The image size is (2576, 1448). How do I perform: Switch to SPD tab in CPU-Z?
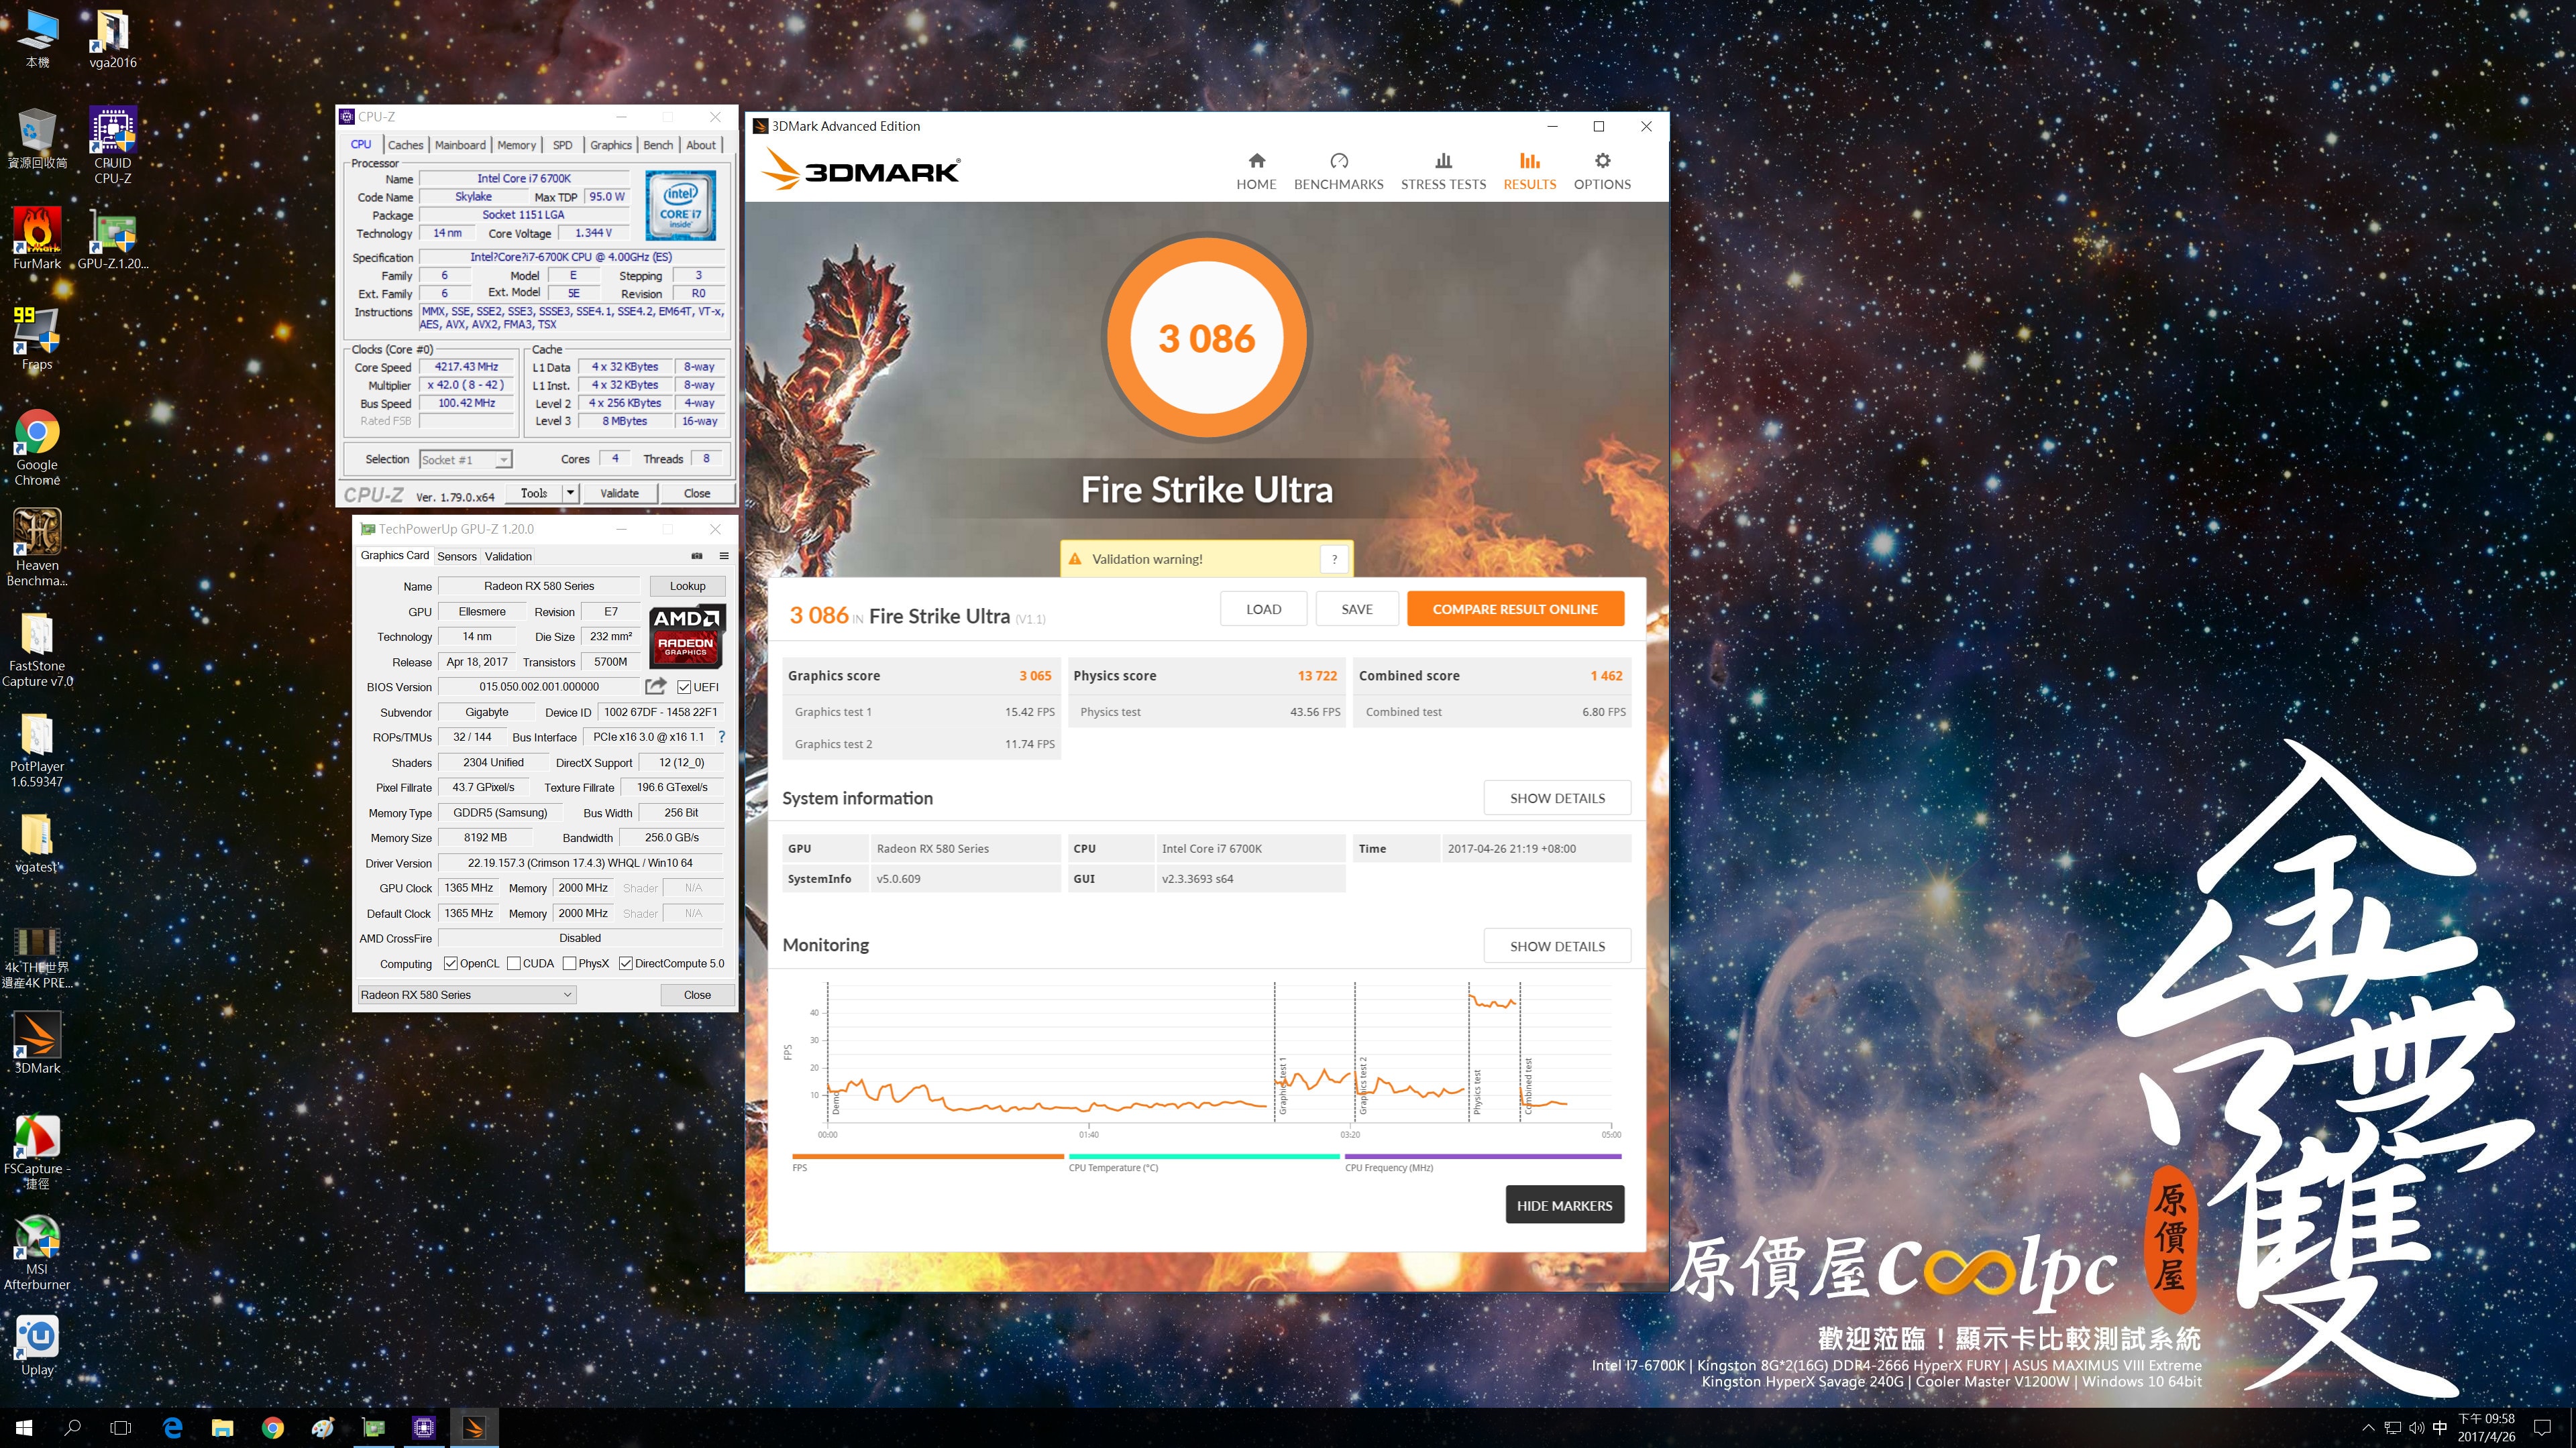pos(563,145)
